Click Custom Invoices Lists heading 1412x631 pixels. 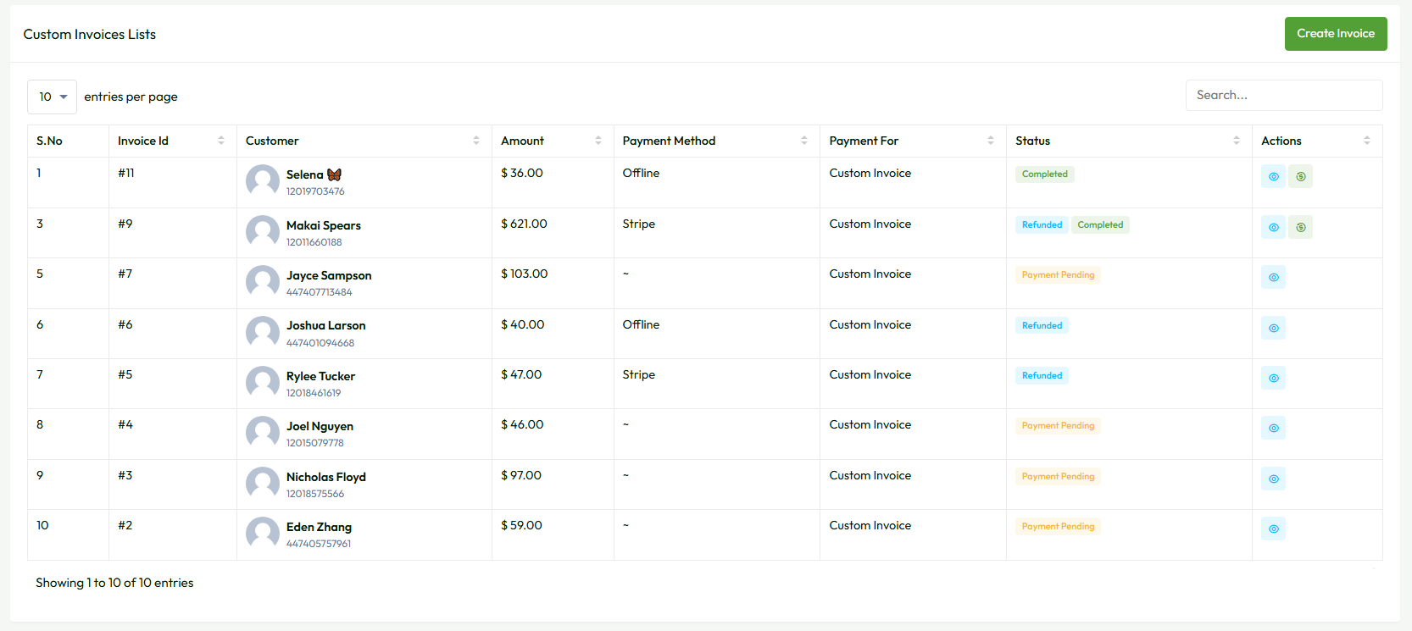tap(90, 34)
